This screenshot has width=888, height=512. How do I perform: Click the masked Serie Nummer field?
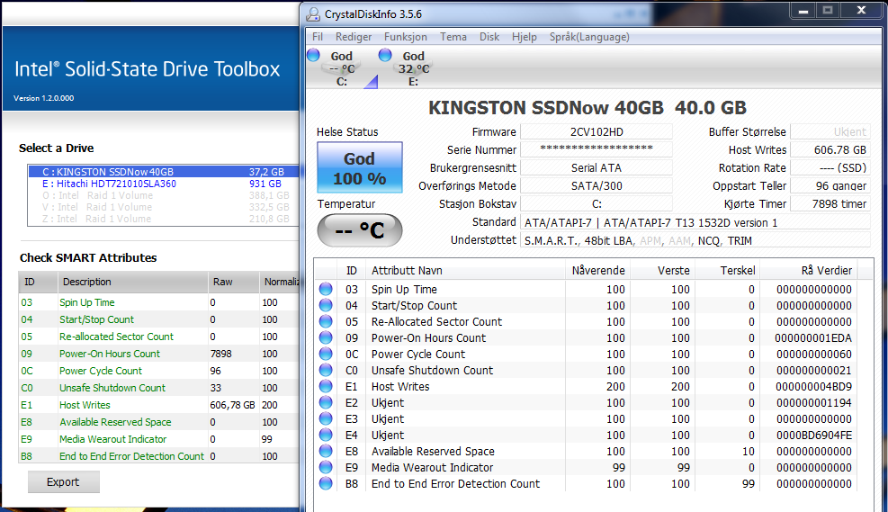[x=596, y=149]
